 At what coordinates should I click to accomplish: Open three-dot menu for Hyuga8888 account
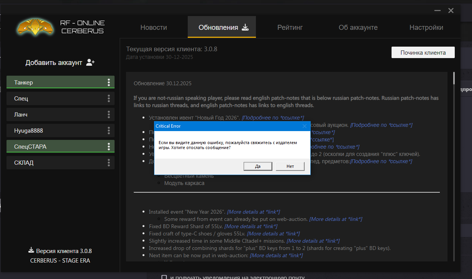109,131
